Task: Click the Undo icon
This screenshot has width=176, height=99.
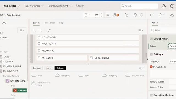Action: coord(135,15)
